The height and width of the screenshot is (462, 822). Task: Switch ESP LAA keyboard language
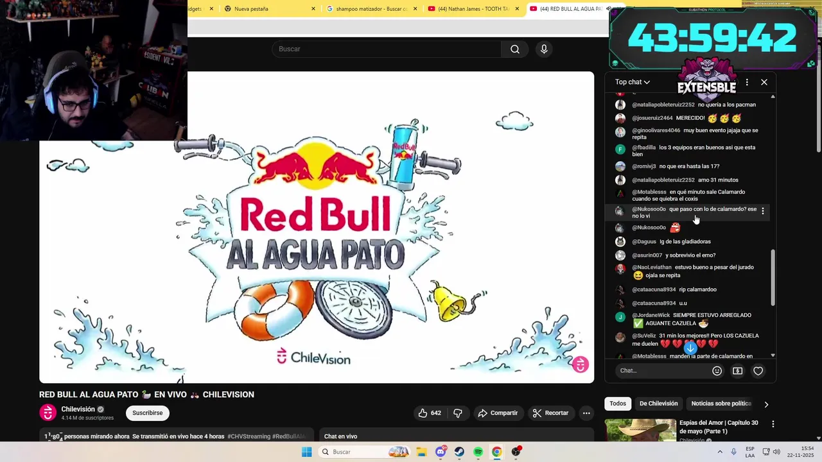(750, 452)
